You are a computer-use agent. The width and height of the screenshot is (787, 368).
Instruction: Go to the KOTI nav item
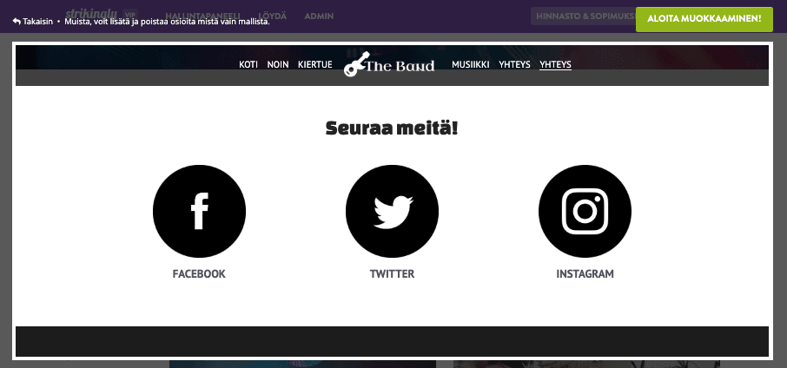click(x=248, y=65)
